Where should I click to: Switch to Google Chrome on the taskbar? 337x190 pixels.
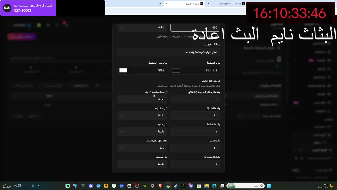pos(168,186)
